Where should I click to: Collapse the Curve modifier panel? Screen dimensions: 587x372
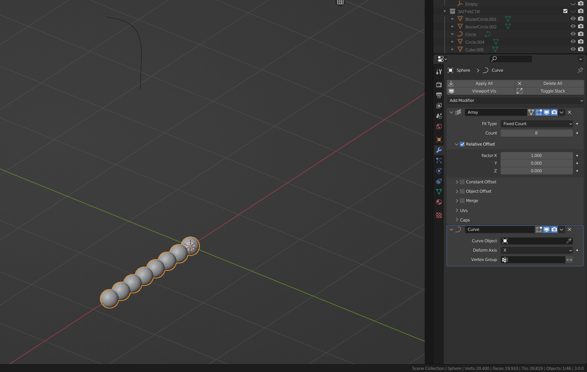click(451, 230)
